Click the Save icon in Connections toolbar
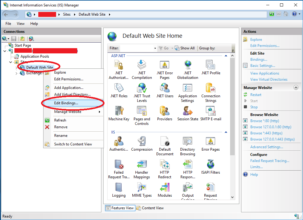Screen dimensions: 303x220 click(x=14, y=39)
